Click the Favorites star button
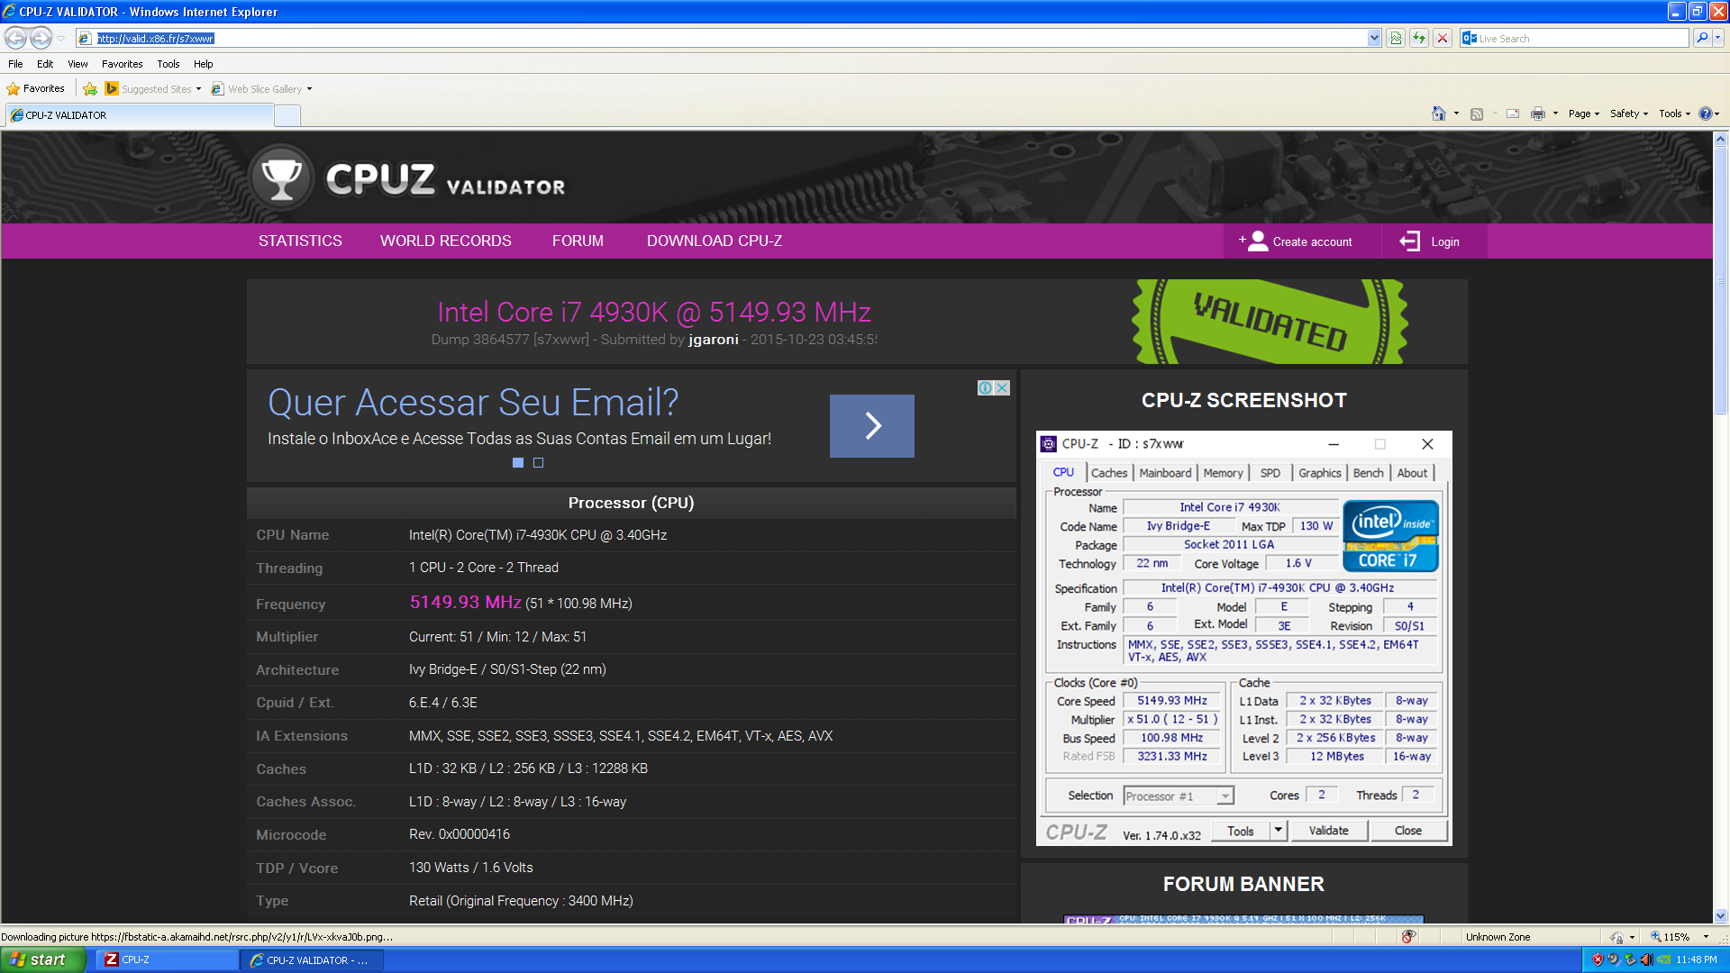Image resolution: width=1730 pixels, height=973 pixels. pyautogui.click(x=36, y=88)
